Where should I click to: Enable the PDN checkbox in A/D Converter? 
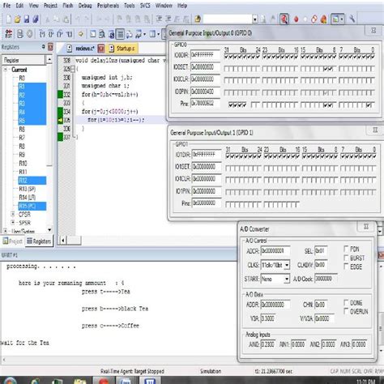click(346, 249)
